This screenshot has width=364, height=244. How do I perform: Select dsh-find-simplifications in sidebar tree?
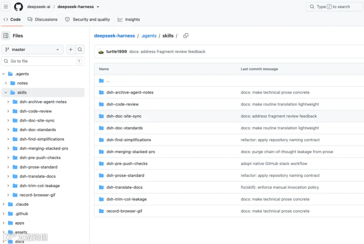42,139
